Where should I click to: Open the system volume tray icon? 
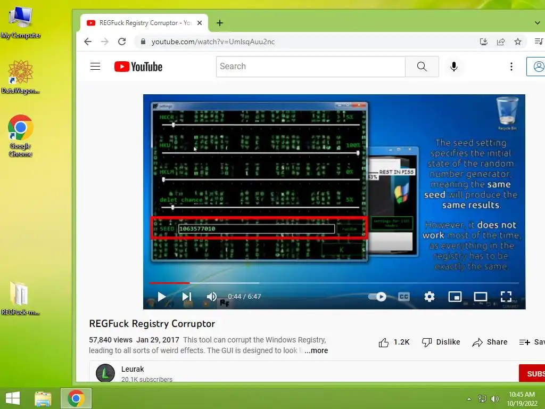pyautogui.click(x=495, y=399)
